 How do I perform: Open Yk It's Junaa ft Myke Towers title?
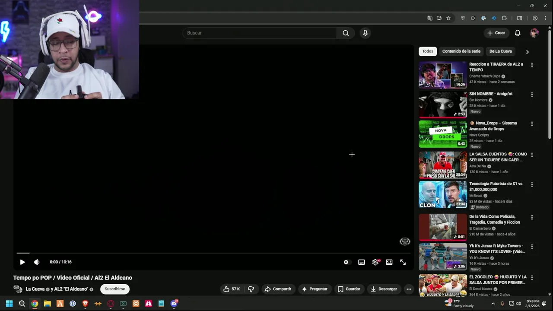click(x=497, y=249)
